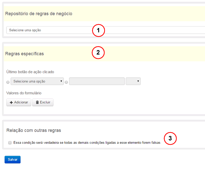Select the radio button before the action dropdown
Image resolution: width=205 pixels, height=170 pixels.
point(8,82)
